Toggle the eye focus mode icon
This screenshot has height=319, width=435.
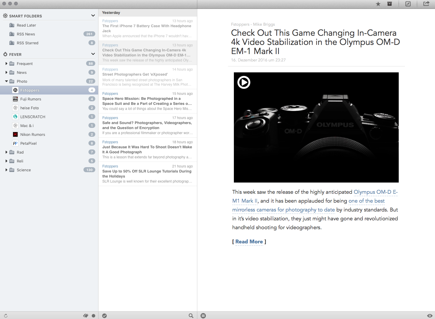point(430,316)
